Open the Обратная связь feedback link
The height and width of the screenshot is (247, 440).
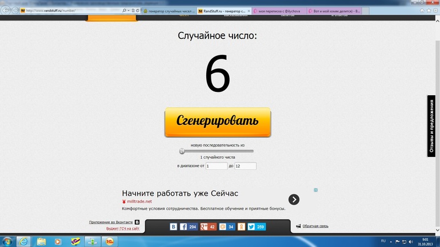[315, 226]
